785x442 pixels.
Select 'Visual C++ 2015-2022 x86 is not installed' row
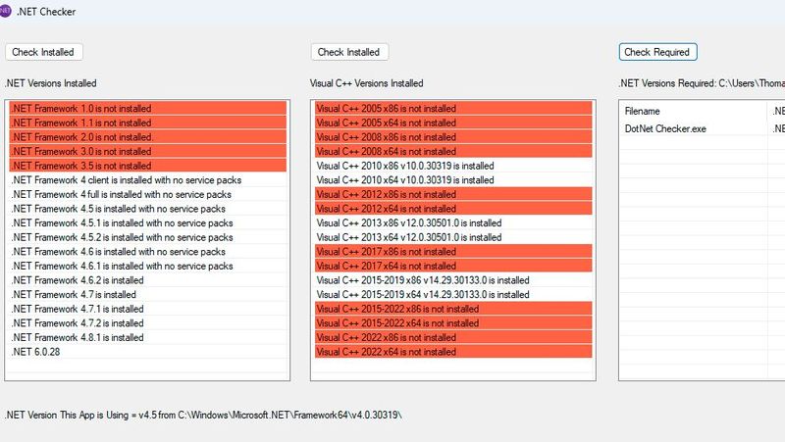pyautogui.click(x=453, y=309)
